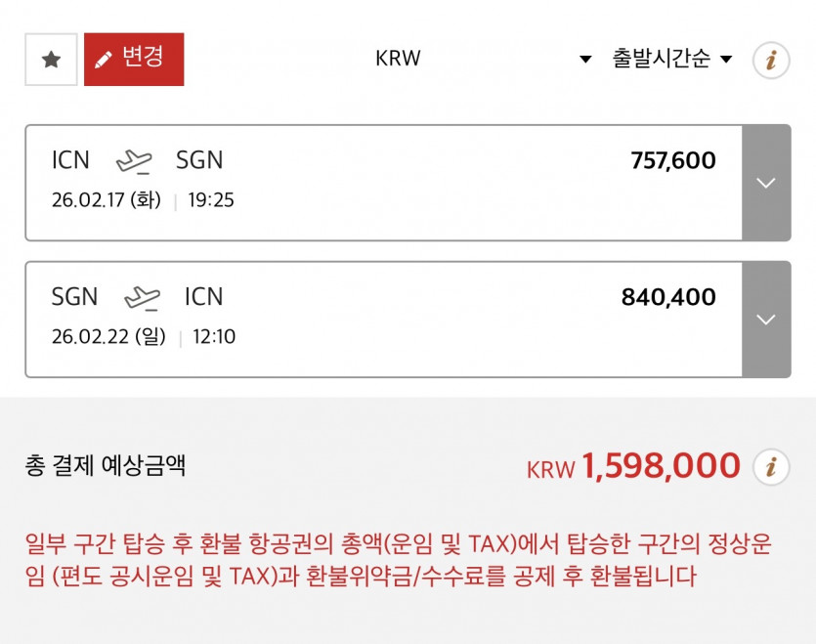Click the info icon beside 출발시간순
816x644 pixels.
(770, 61)
